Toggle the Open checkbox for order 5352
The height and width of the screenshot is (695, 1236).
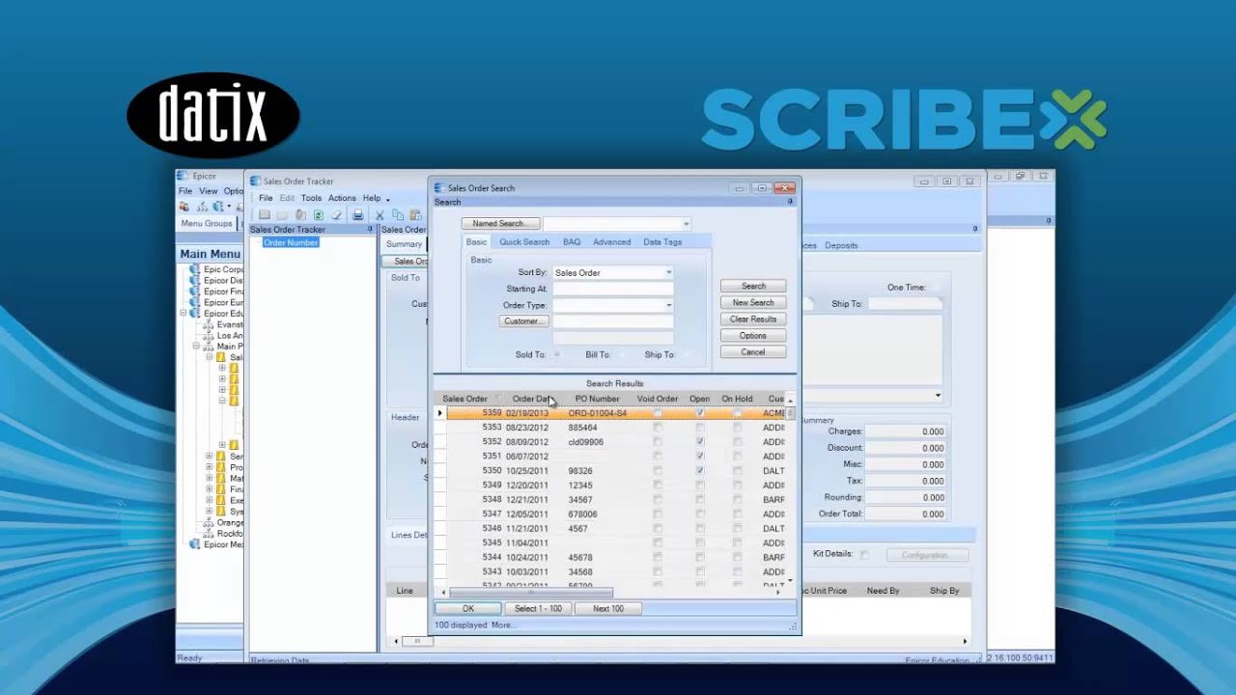(x=700, y=442)
